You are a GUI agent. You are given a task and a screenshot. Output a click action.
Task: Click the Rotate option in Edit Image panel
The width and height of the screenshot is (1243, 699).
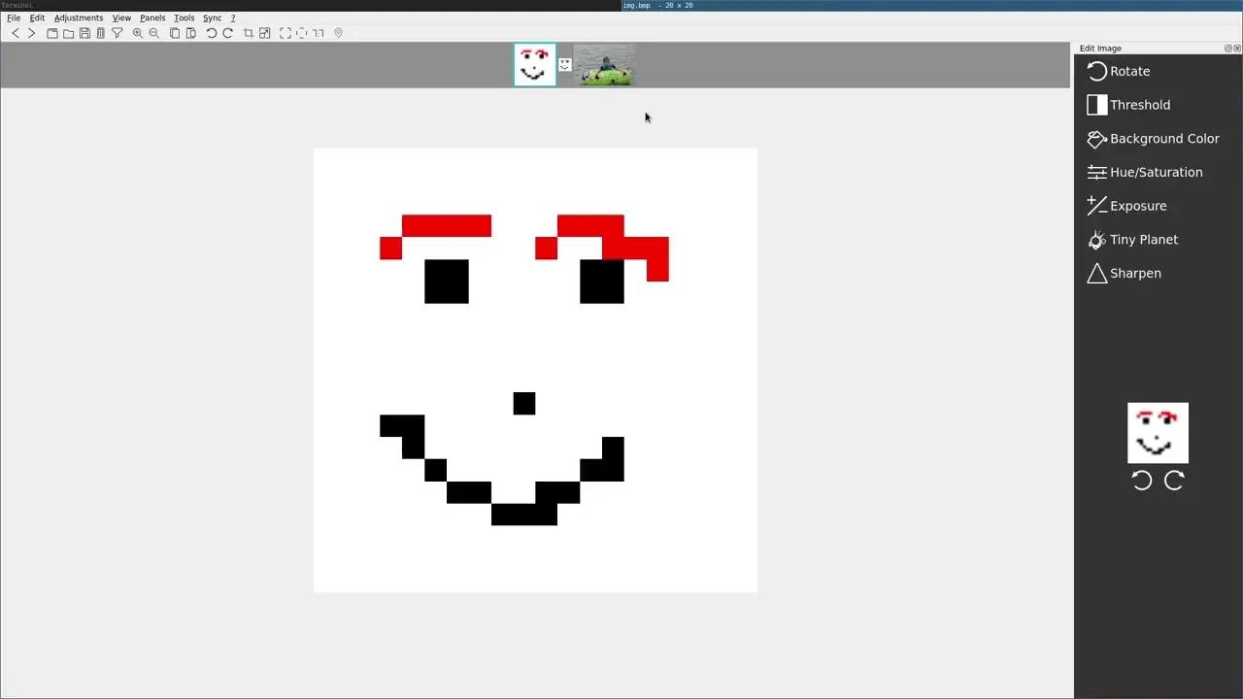[1128, 71]
